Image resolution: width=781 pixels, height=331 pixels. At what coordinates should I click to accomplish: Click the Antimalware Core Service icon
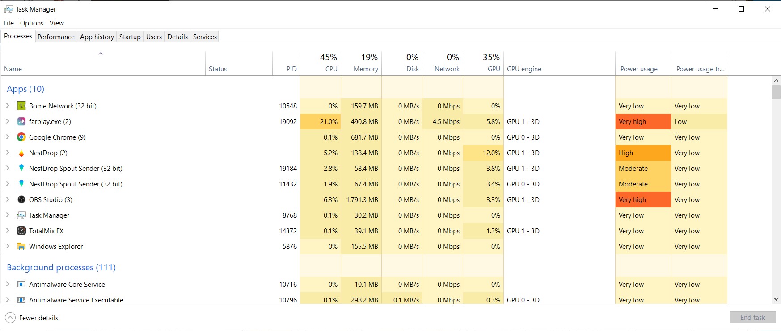tap(21, 284)
